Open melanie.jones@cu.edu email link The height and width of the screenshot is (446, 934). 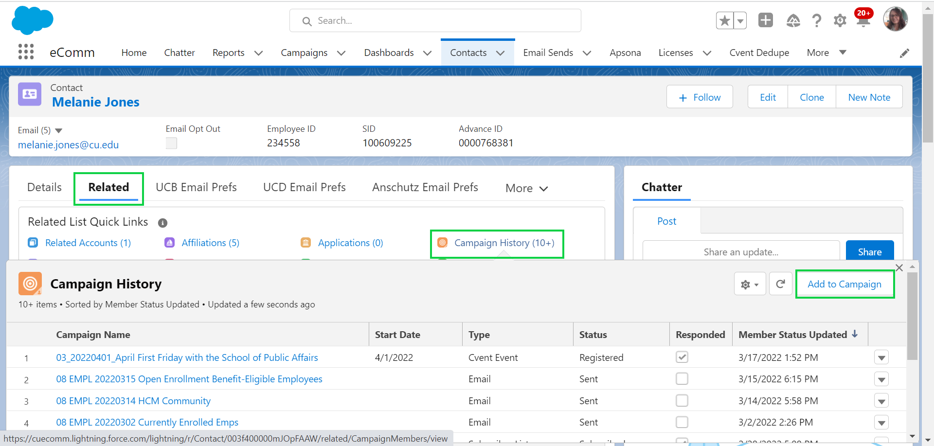[x=68, y=145]
